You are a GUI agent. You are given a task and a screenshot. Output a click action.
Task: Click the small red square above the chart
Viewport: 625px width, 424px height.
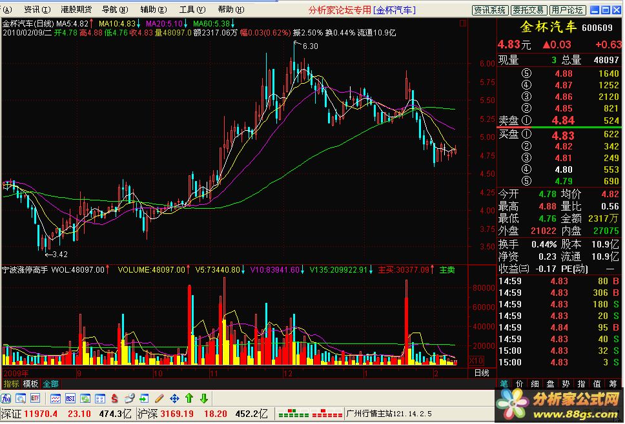pyautogui.click(x=463, y=23)
